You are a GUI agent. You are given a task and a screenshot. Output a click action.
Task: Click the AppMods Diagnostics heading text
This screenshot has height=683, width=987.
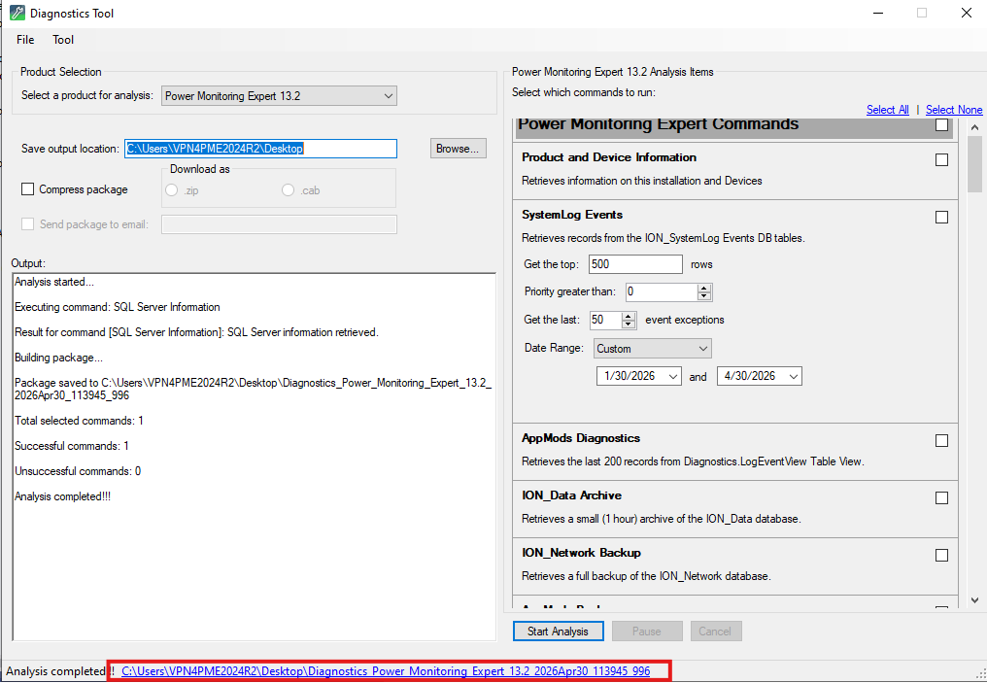pyautogui.click(x=581, y=438)
